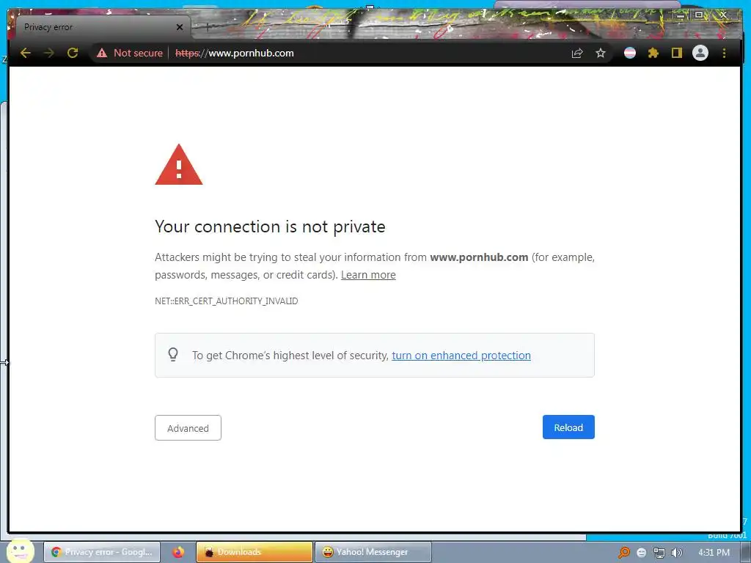
Task: Click the NET::ERR_CERT_AUTHORITY_INVALID error code
Action: pyautogui.click(x=226, y=301)
